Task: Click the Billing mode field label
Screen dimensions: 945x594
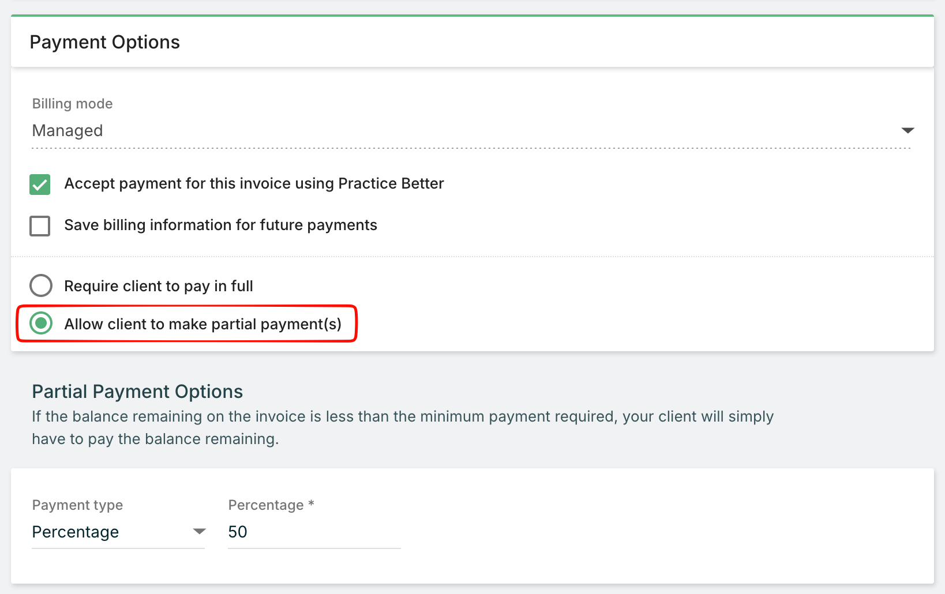Action: pyautogui.click(x=72, y=104)
